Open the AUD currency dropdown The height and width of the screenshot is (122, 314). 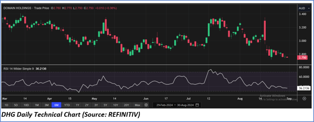pos(302,8)
